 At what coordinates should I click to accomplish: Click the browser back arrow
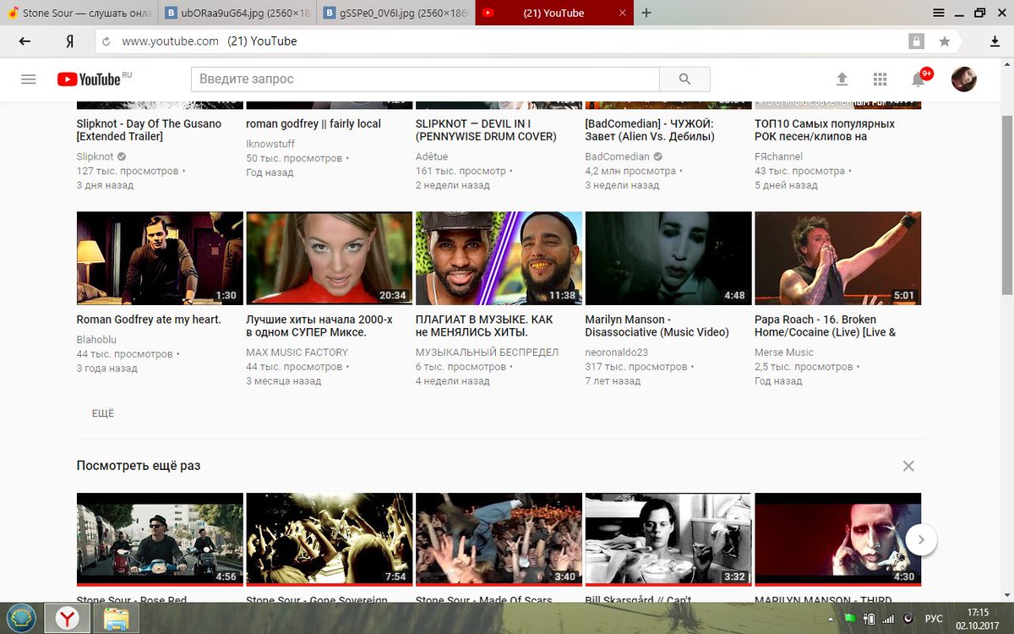tap(25, 41)
